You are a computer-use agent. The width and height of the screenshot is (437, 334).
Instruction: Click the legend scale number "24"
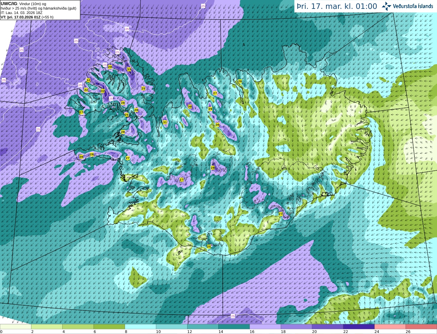tap(377, 332)
